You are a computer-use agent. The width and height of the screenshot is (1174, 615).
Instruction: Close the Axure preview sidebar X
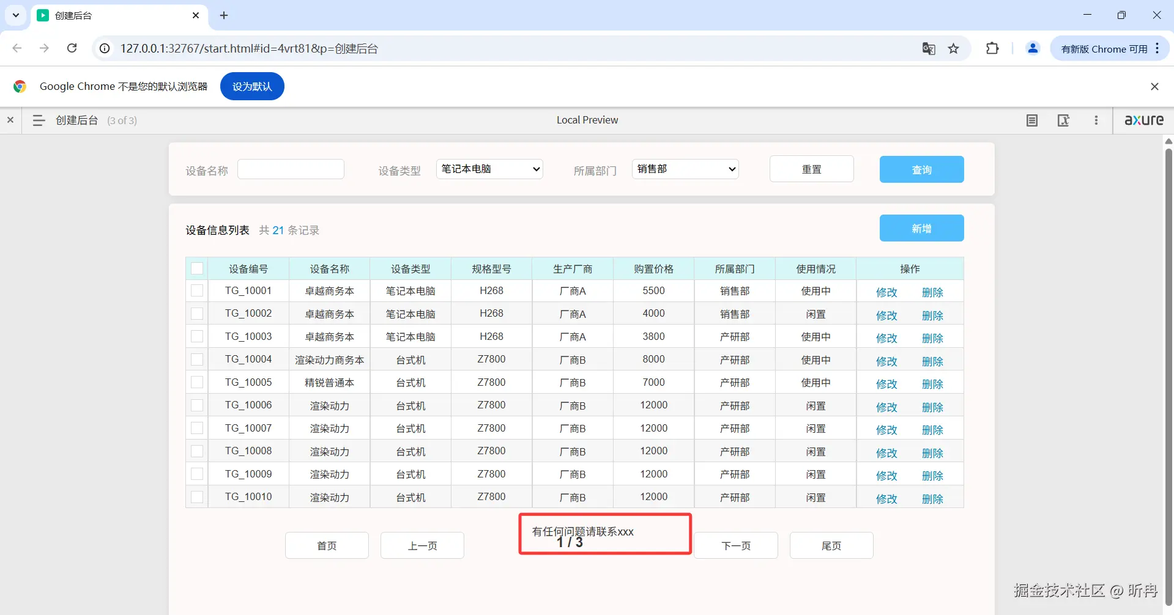[x=10, y=120]
